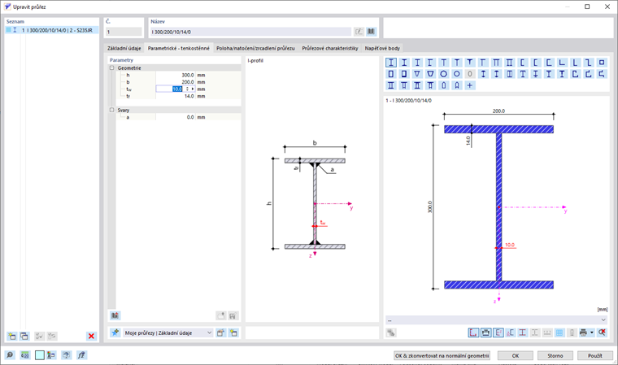Reset the view with magnifier red X icon
618x365 pixels.
[x=602, y=332]
